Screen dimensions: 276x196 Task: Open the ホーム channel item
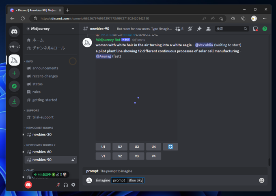51,40
